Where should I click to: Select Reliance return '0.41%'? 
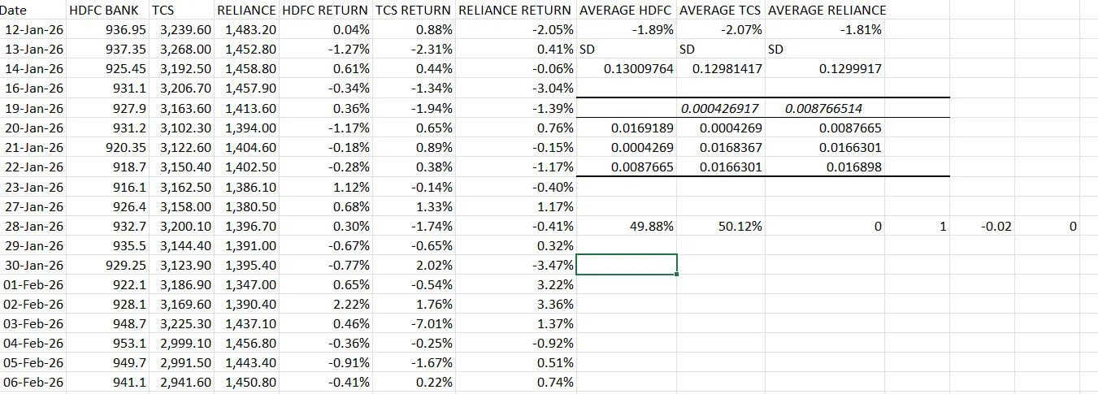[515, 50]
